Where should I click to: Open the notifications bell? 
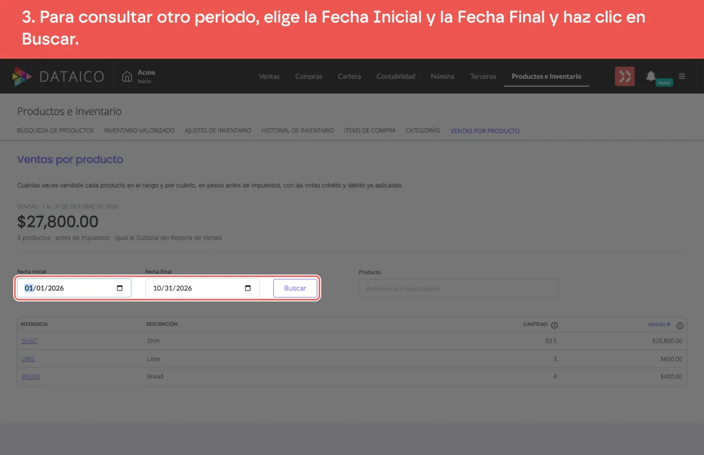[x=651, y=76]
